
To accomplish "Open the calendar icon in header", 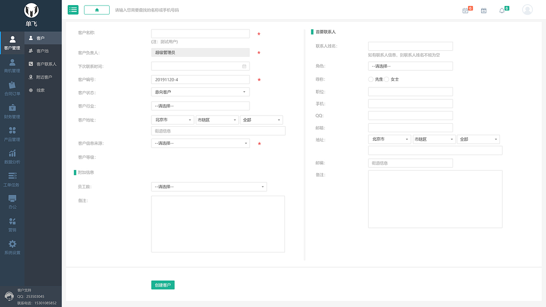I will click(484, 11).
